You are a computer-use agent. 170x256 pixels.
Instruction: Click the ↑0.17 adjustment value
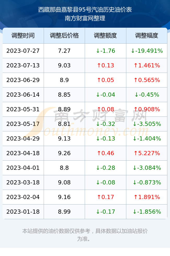(105, 197)
